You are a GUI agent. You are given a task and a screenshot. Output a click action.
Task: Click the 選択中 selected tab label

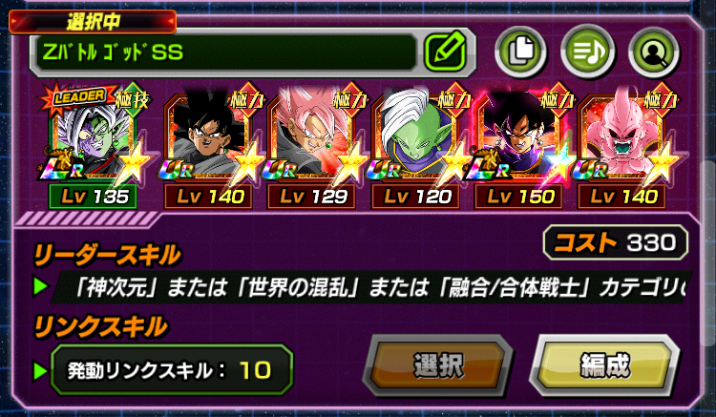point(93,22)
